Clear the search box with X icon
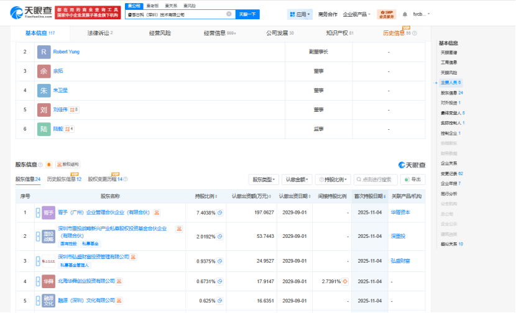This screenshot has height=313, width=516. point(229,14)
